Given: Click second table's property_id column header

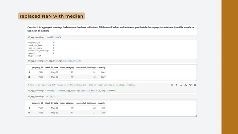Looking at the screenshot, I should [x=37, y=103].
